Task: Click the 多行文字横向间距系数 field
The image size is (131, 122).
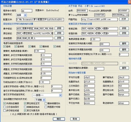Action: click(x=46, y=55)
